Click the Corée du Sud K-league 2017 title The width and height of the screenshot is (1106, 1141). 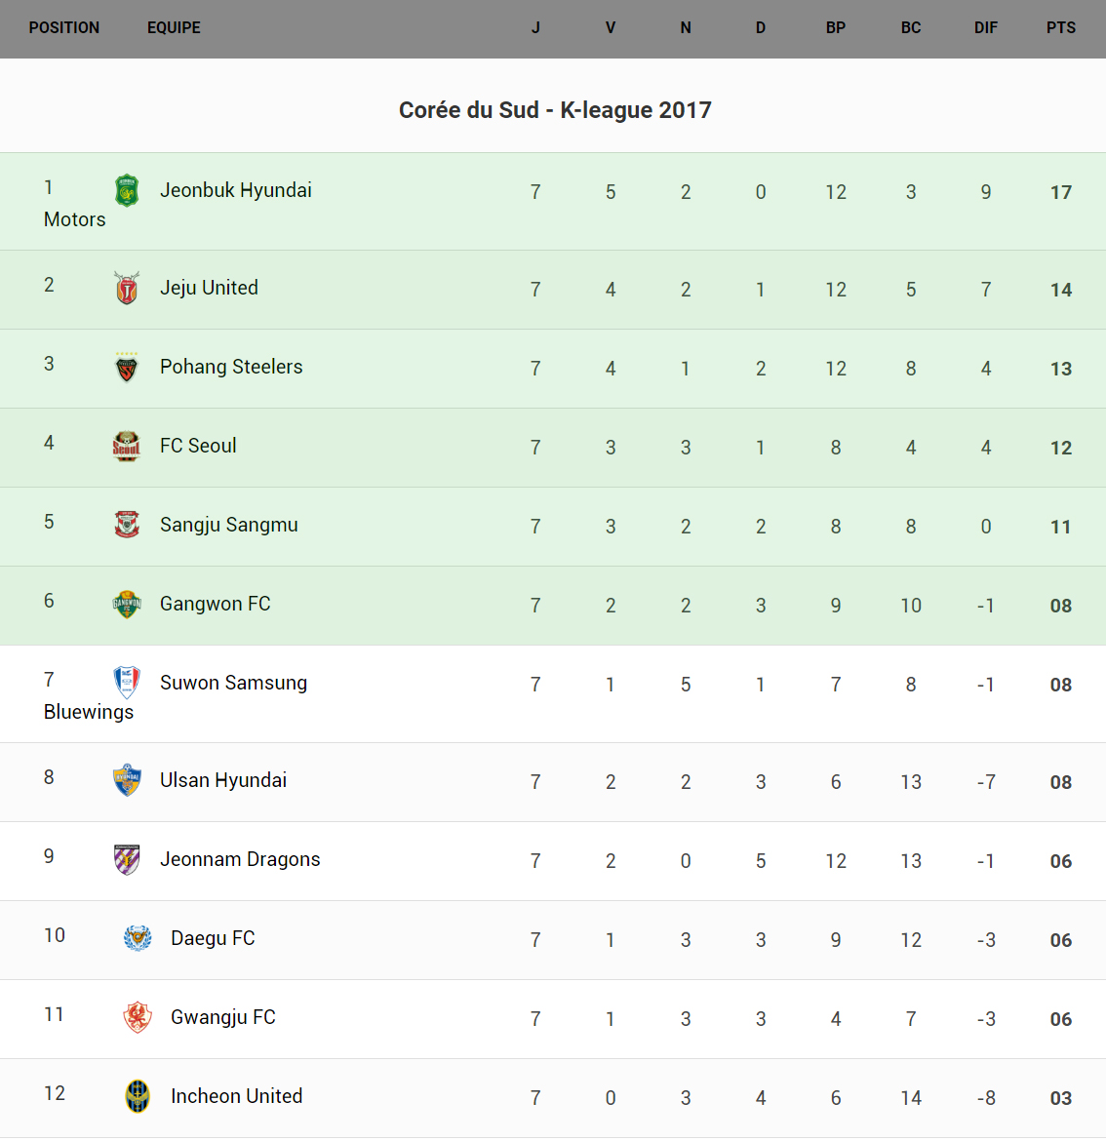click(555, 110)
